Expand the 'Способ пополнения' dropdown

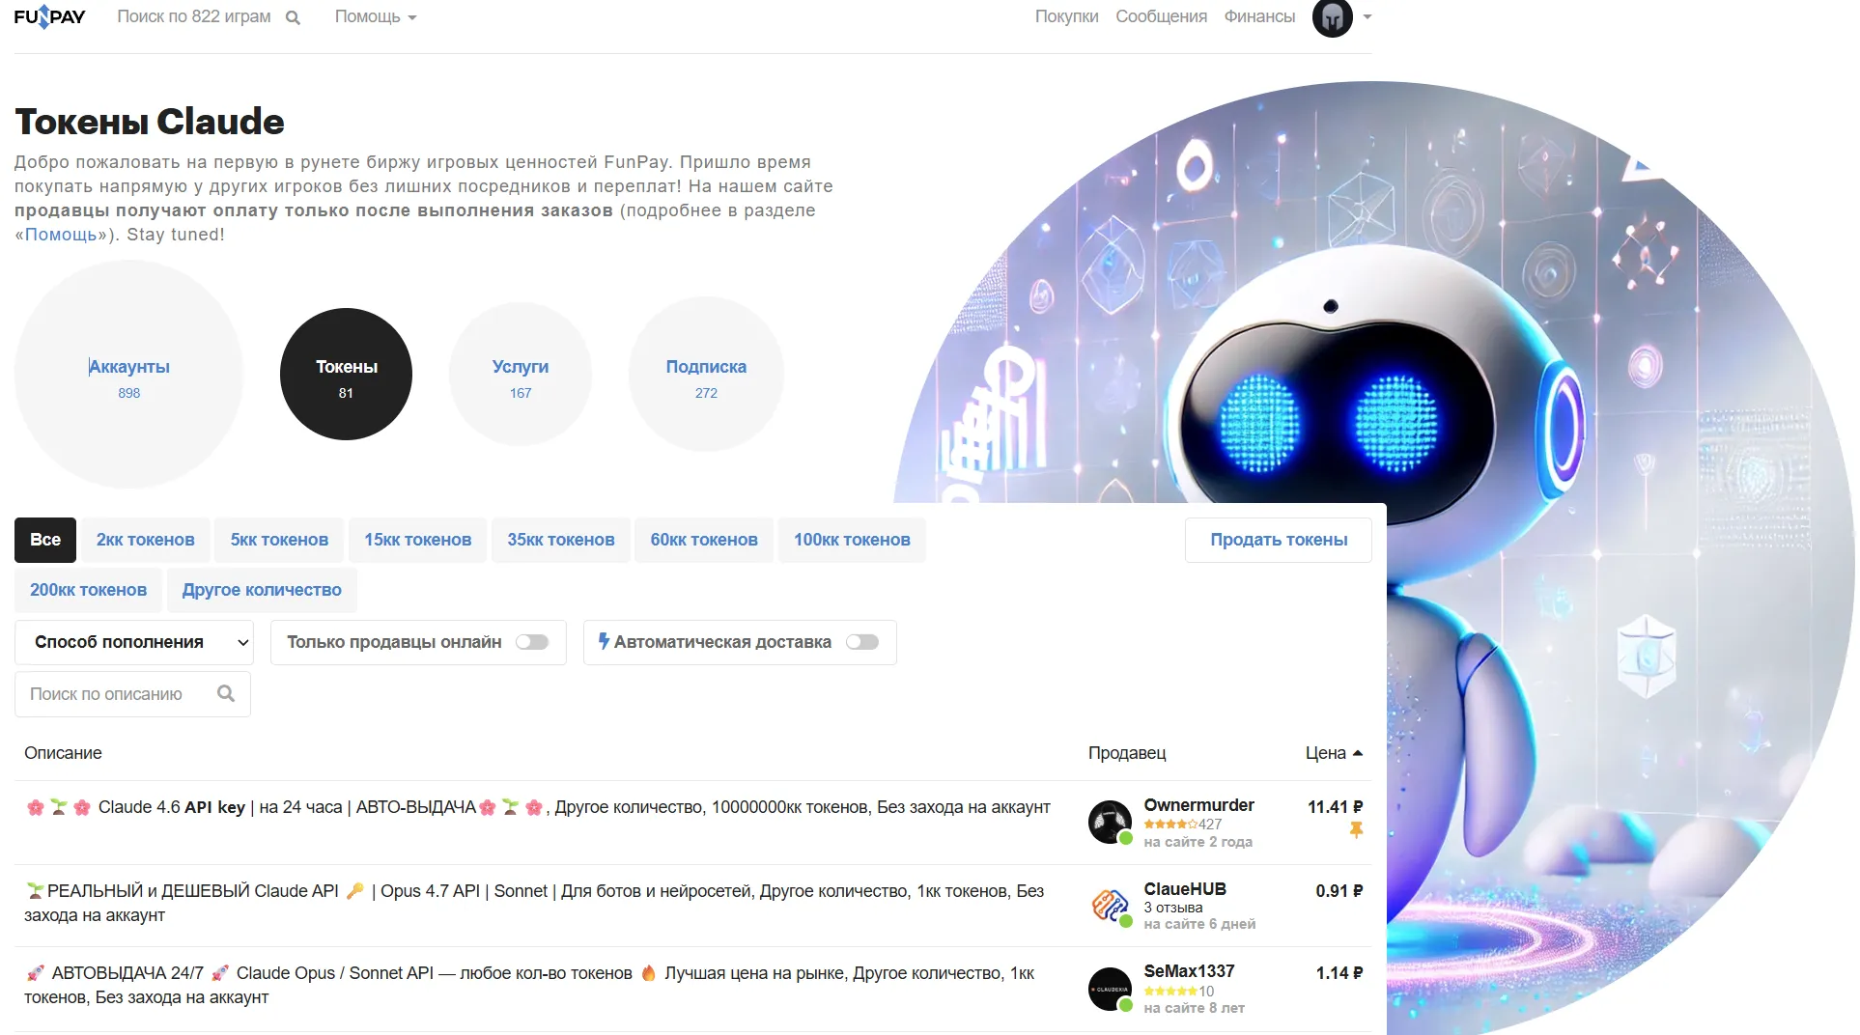pos(133,642)
